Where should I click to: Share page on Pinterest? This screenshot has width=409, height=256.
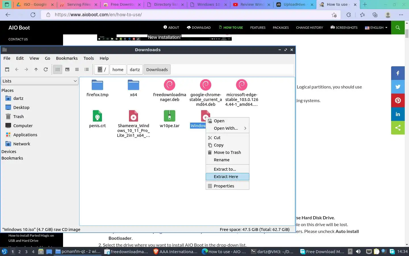[398, 100]
